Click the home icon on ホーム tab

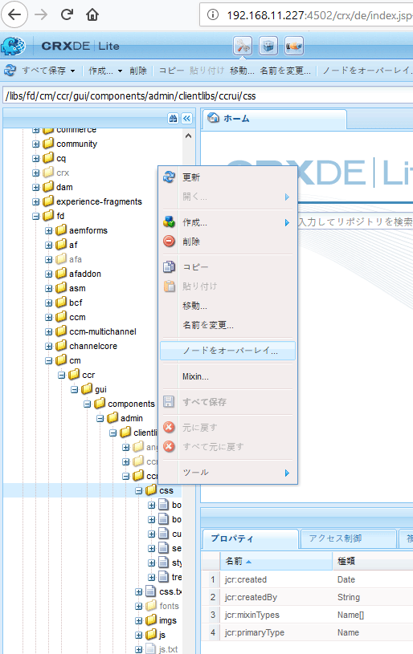click(x=214, y=119)
